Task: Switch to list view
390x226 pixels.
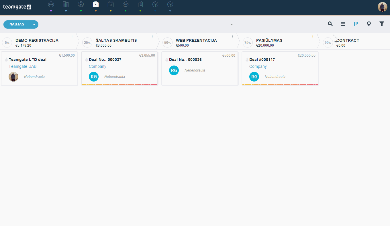Action: pyautogui.click(x=343, y=24)
